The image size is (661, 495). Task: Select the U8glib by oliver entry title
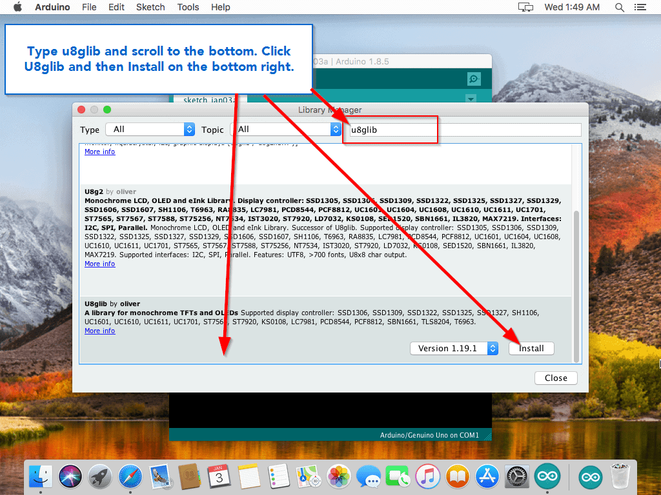(112, 304)
